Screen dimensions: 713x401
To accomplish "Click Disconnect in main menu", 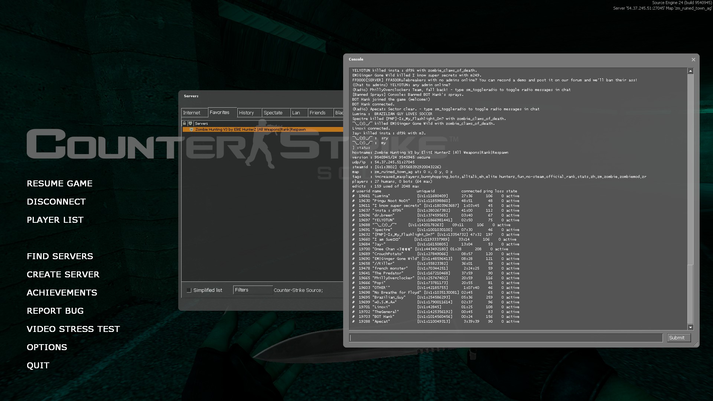I will (56, 202).
